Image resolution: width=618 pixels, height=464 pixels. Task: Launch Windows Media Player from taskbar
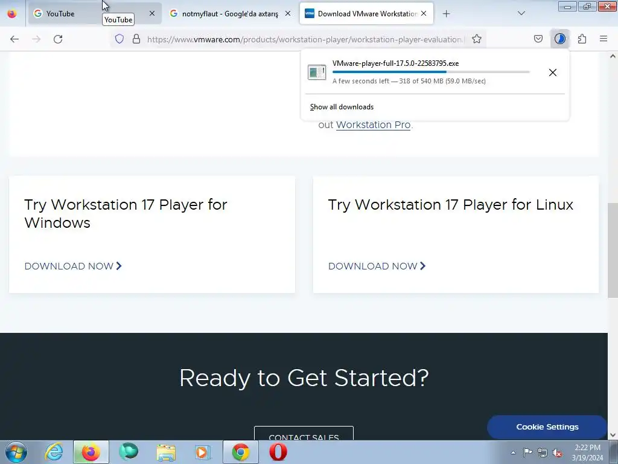[x=203, y=452]
